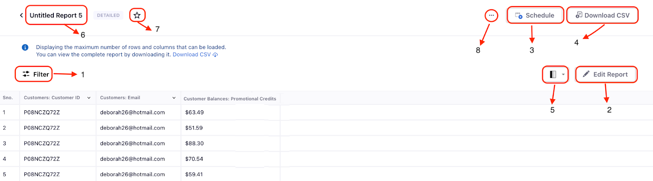Click the column layout icon

click(553, 75)
